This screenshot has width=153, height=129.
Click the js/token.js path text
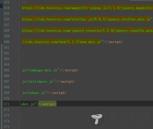click(x=33, y=93)
